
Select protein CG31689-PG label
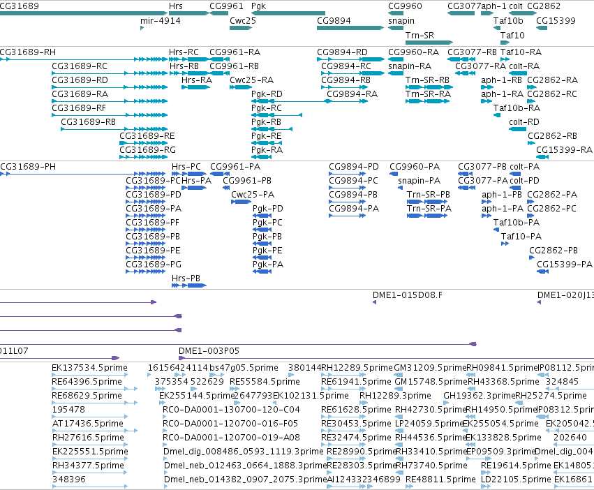click(154, 265)
